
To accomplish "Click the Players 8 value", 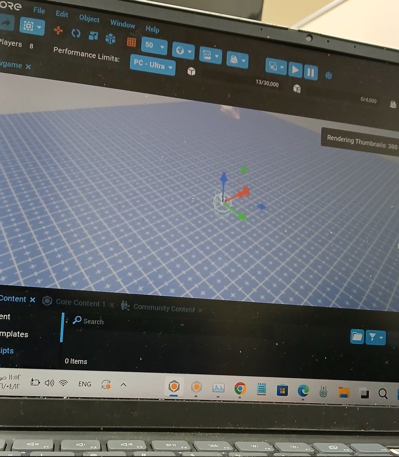I will [x=31, y=46].
